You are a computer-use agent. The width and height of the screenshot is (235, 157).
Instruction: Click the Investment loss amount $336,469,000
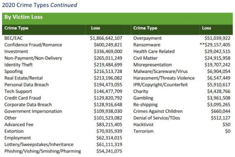(108, 52)
